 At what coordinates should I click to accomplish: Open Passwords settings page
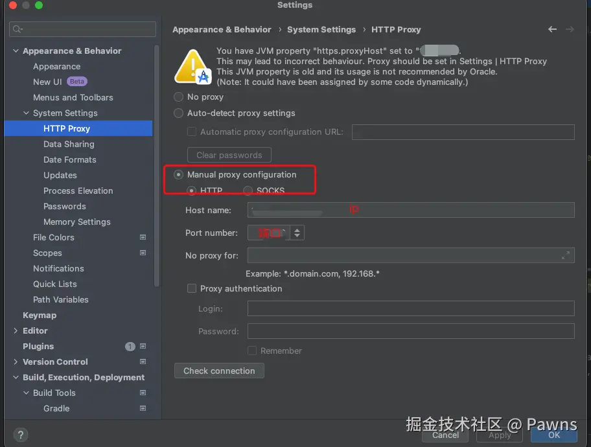64,206
